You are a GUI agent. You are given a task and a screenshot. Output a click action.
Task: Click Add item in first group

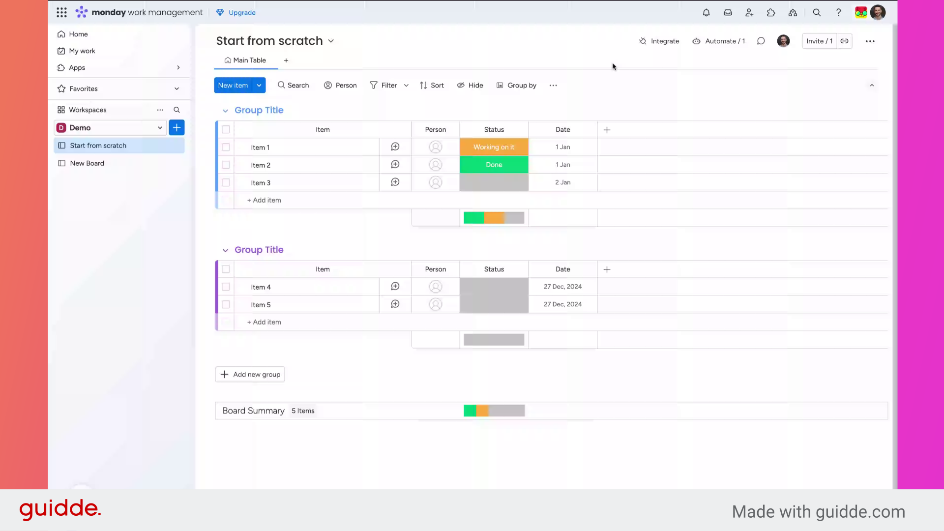click(x=264, y=201)
